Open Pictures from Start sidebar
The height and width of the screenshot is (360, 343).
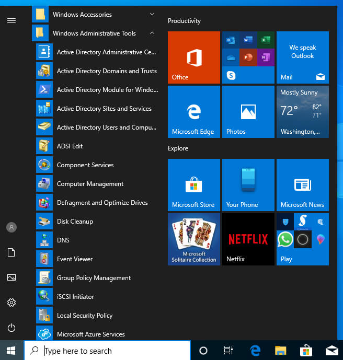tap(12, 277)
